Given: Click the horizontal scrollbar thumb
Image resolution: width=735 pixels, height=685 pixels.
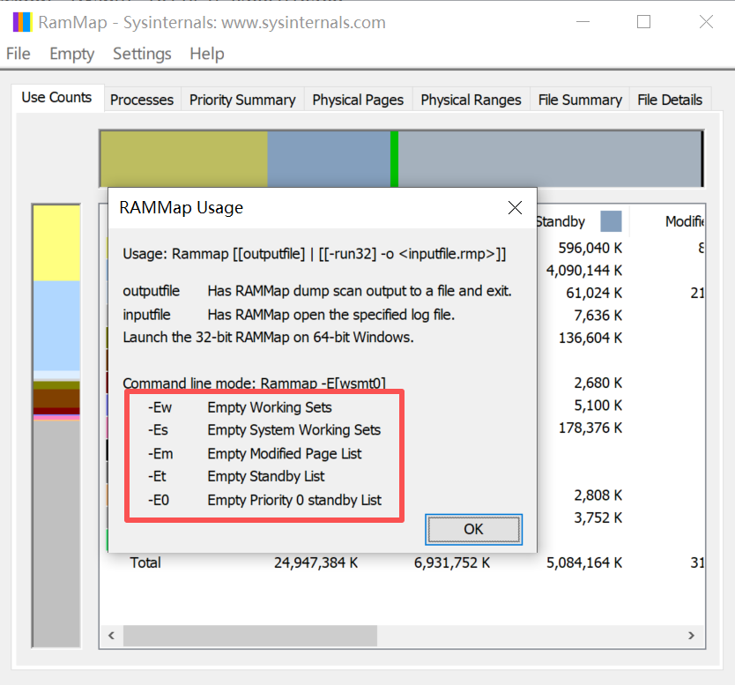Looking at the screenshot, I should point(249,636).
